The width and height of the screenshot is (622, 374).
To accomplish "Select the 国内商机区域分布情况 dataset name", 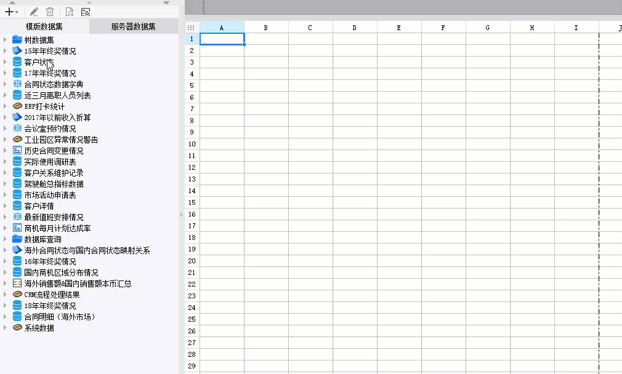I will (x=61, y=273).
